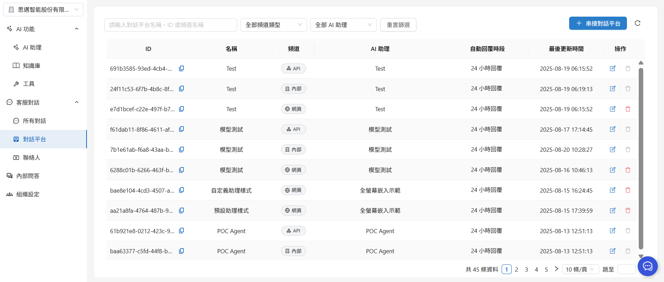Open the 全部 AI 助理 dropdown filter
Image resolution: width=664 pixels, height=282 pixels.
pyautogui.click(x=343, y=25)
